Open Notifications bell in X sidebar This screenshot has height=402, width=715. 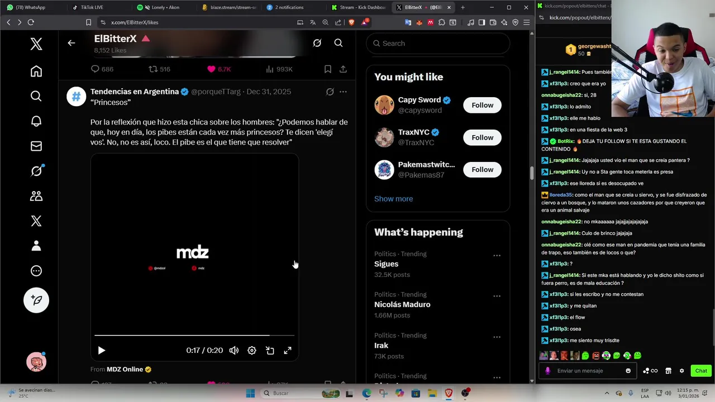[36, 121]
